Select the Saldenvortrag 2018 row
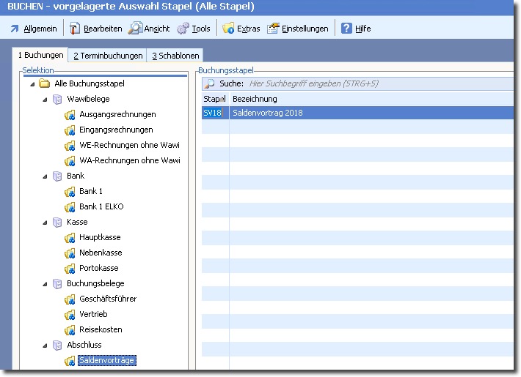521x377 pixels. pos(294,113)
